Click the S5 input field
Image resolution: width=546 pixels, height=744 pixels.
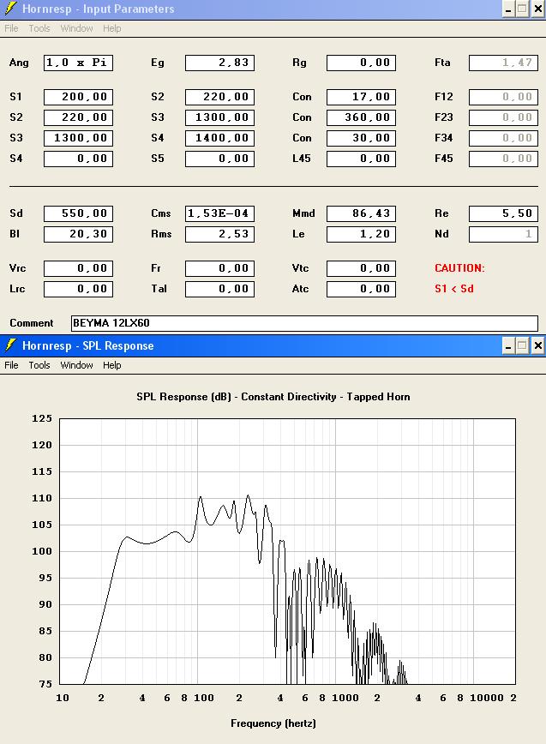(219, 159)
